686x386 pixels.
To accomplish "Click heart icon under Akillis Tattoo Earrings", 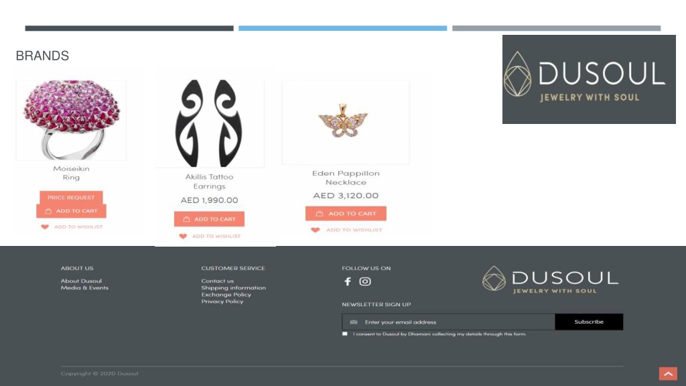I will [x=183, y=237].
